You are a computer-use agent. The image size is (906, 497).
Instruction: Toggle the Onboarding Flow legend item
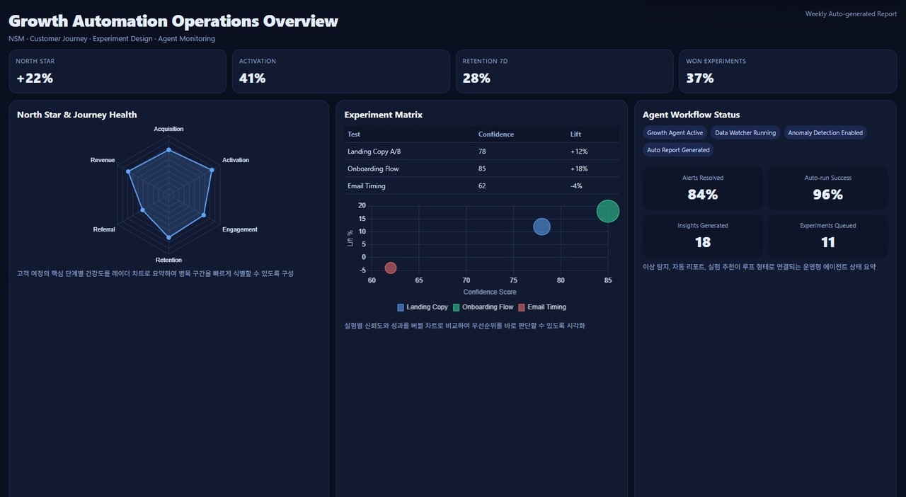pos(483,307)
